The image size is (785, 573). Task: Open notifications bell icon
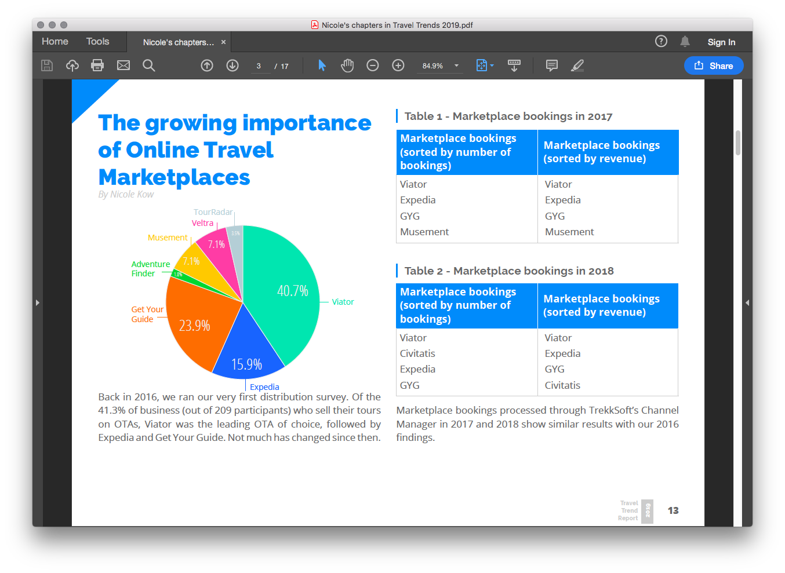click(685, 41)
